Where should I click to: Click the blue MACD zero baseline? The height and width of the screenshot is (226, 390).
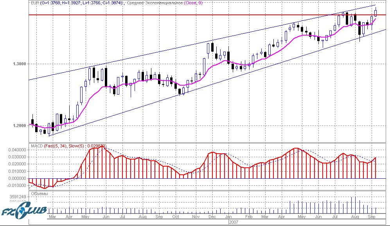[x=207, y=179]
